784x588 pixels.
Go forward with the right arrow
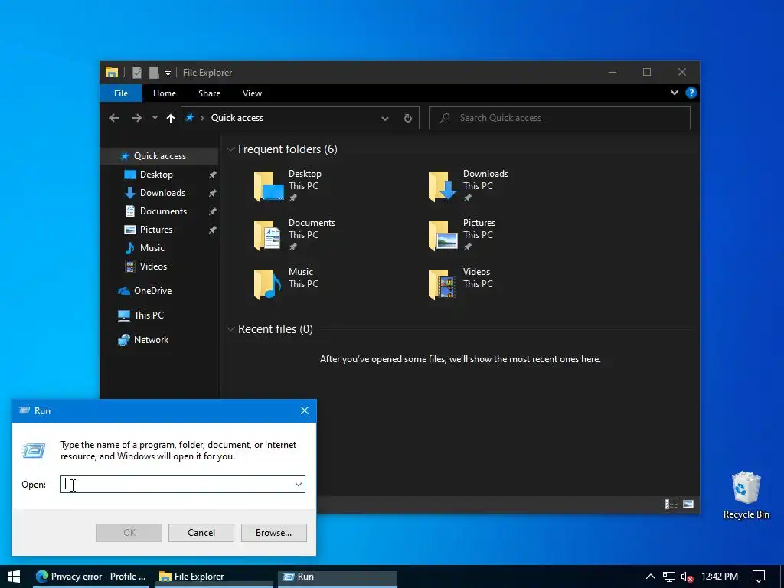click(x=136, y=118)
